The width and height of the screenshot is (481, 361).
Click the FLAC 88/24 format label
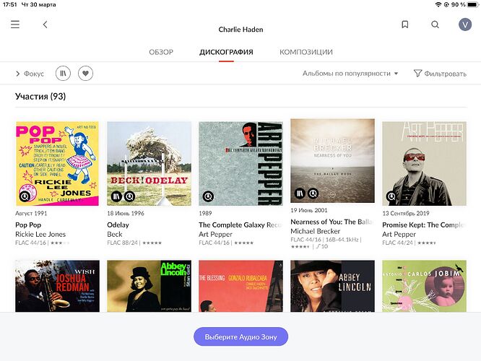click(x=122, y=243)
